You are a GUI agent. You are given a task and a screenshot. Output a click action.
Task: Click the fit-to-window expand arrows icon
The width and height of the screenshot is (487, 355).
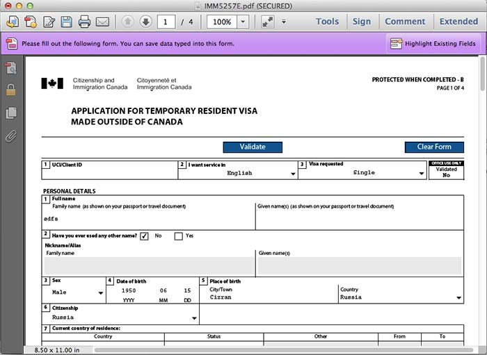[268, 22]
